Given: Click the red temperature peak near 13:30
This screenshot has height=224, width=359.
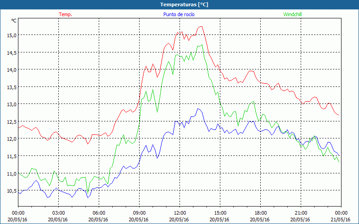Looking at the screenshot, I should [x=201, y=27].
